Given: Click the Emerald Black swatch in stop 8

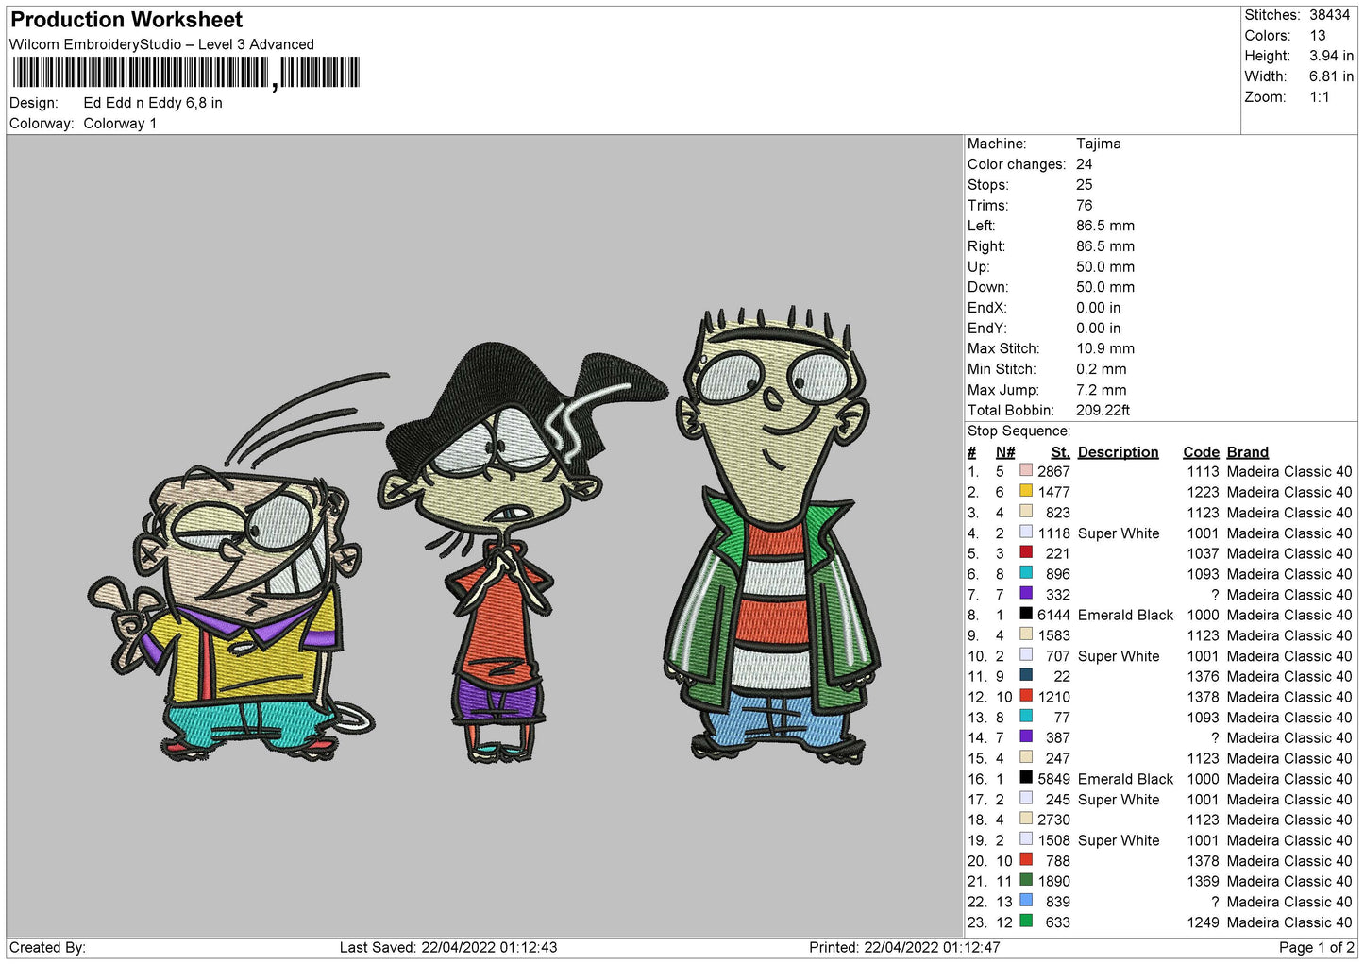Looking at the screenshot, I should [1025, 615].
